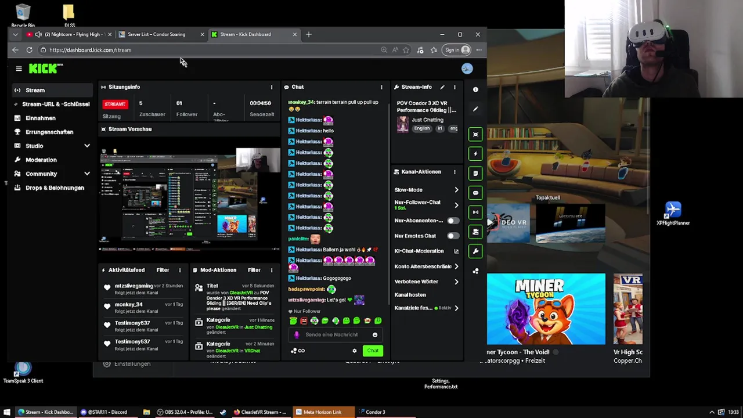Screen dimensions: 743x418
Task: Open the Kick hamburger menu
Action: click(x=19, y=69)
